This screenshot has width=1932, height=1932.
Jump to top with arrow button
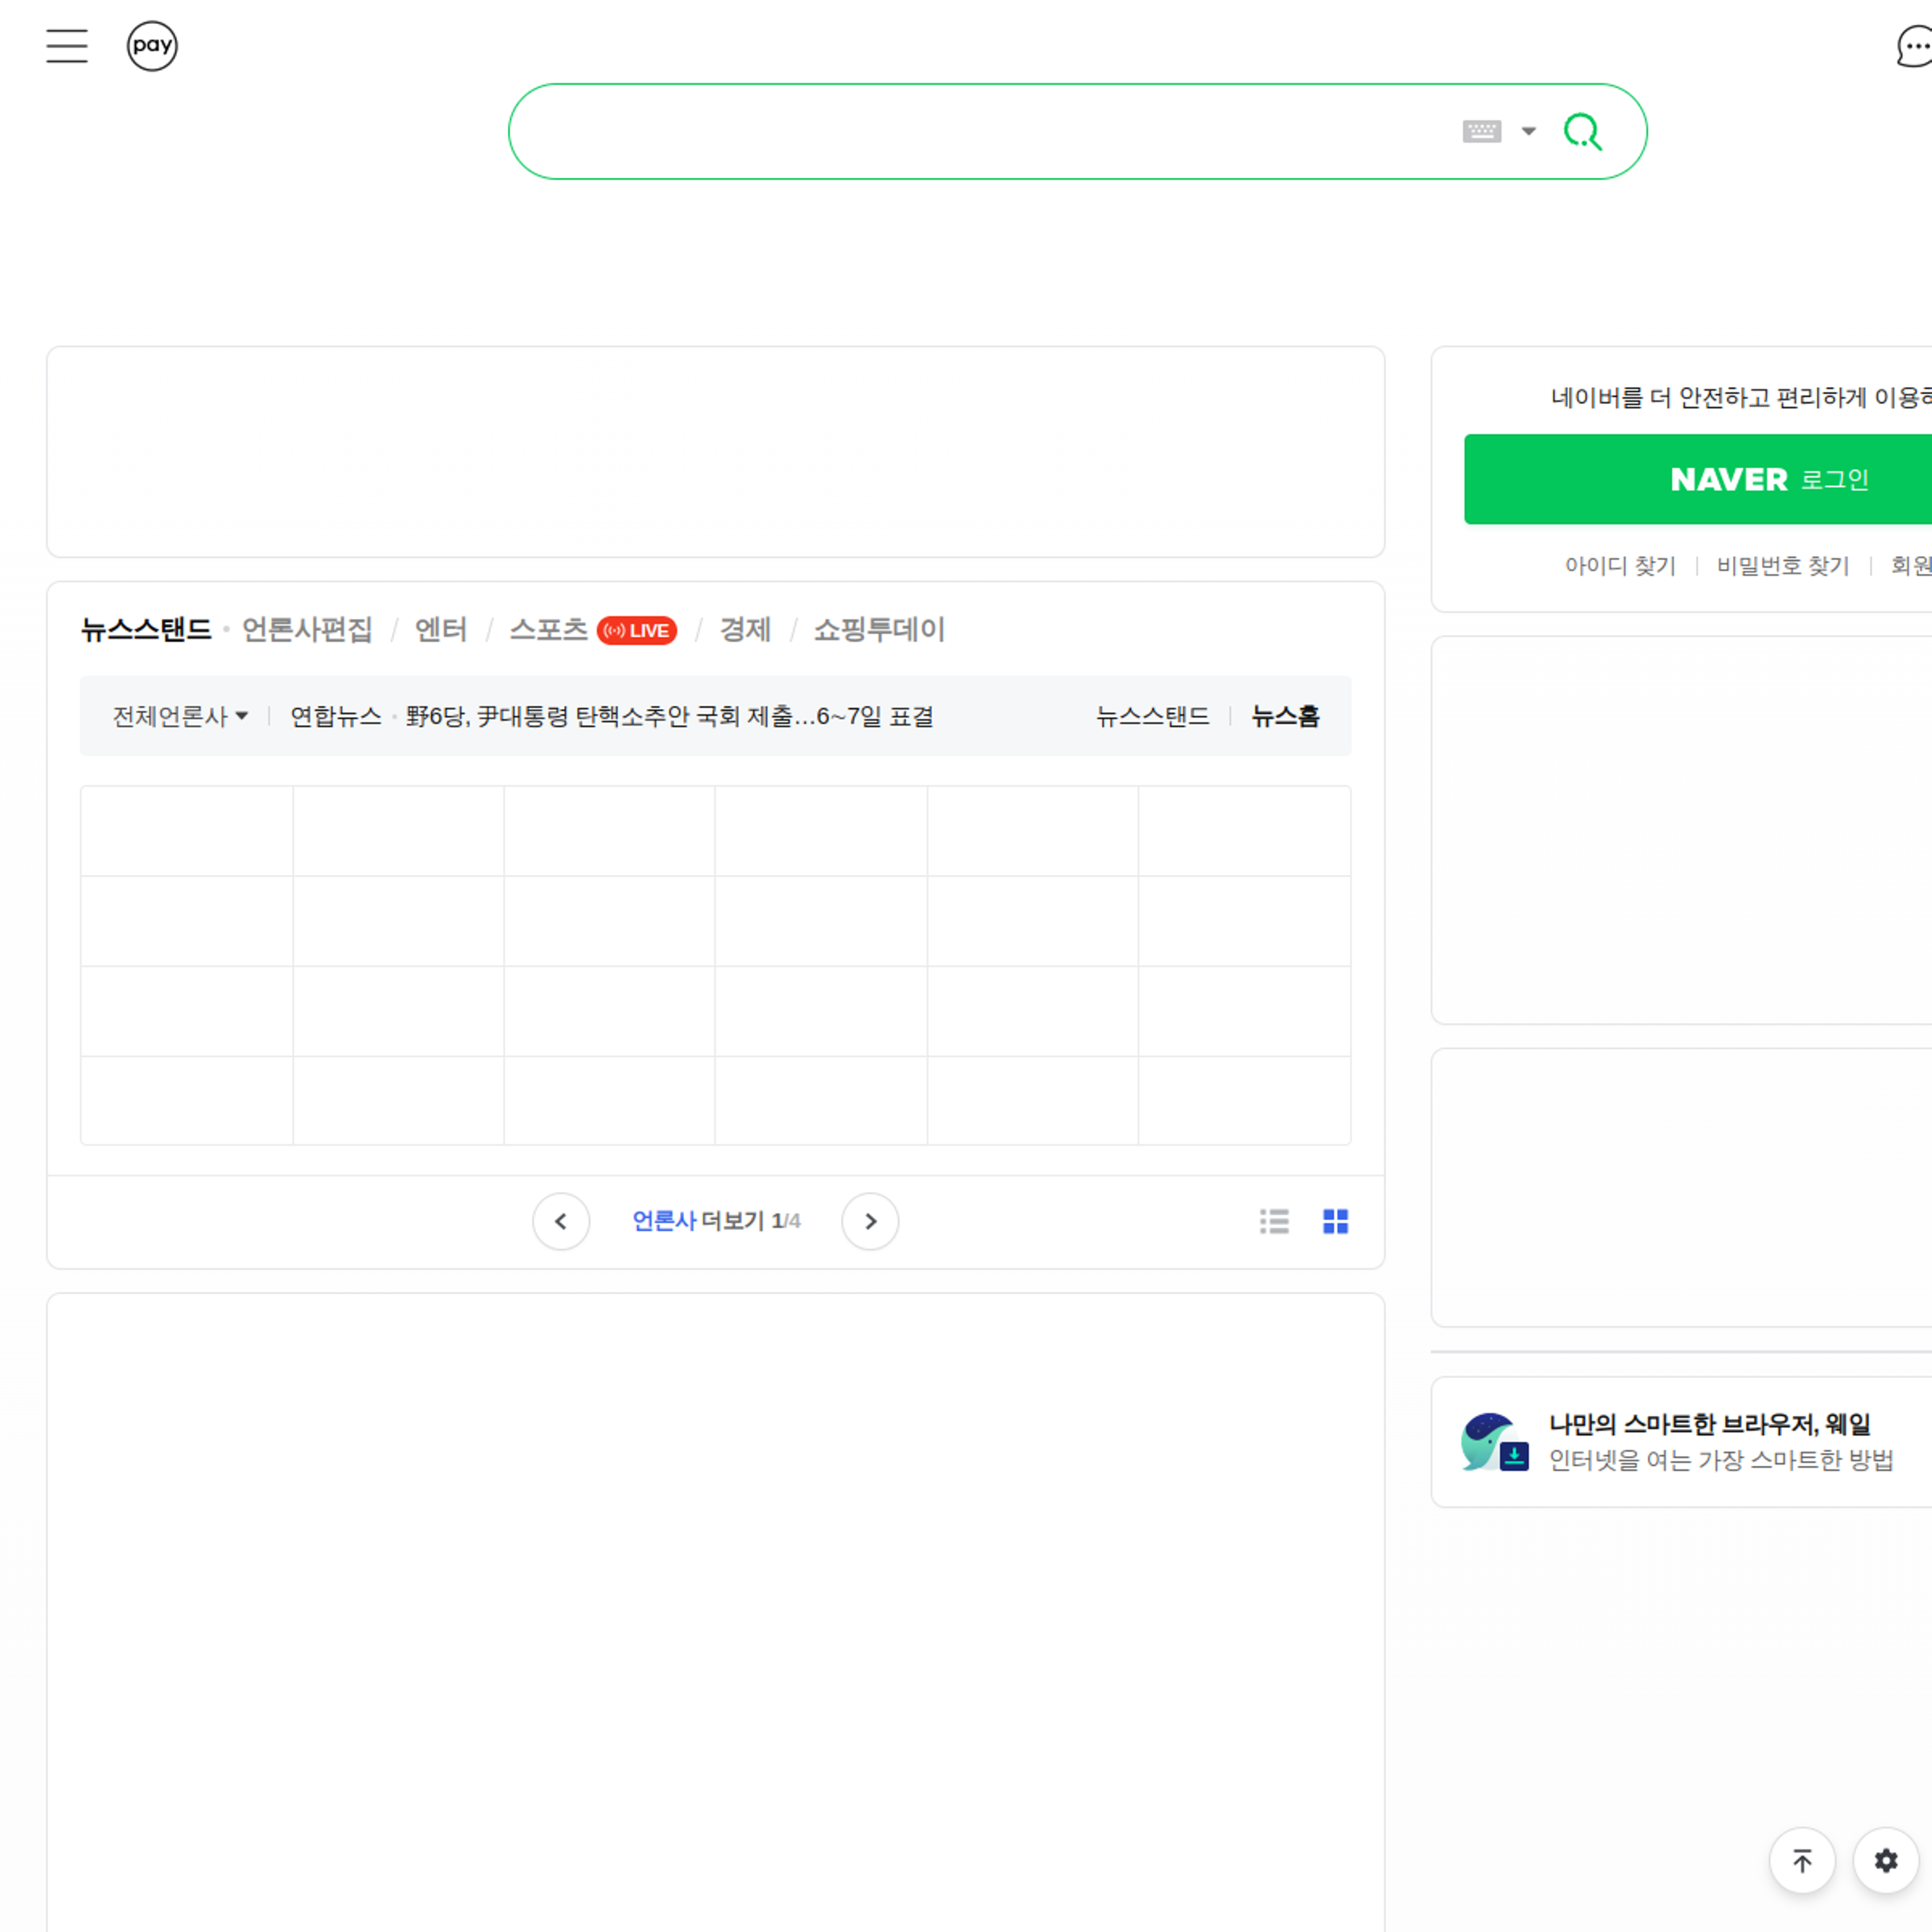[x=1802, y=1861]
